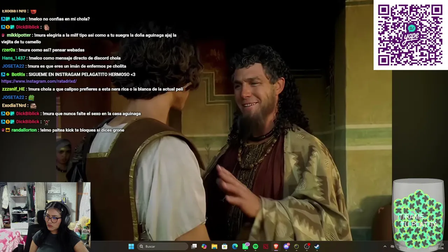
Task: Open Steam from the taskbar
Action: click(x=317, y=246)
